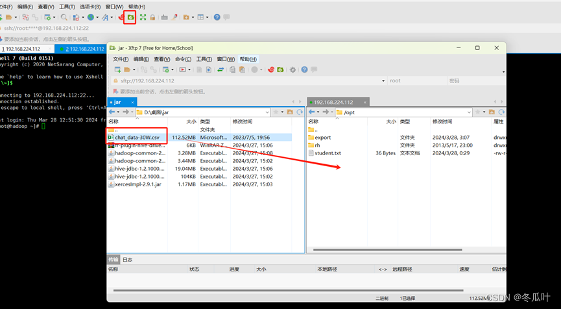Go to parent folder in remote /opt pane
The height and width of the screenshot is (309, 561).
492,112
